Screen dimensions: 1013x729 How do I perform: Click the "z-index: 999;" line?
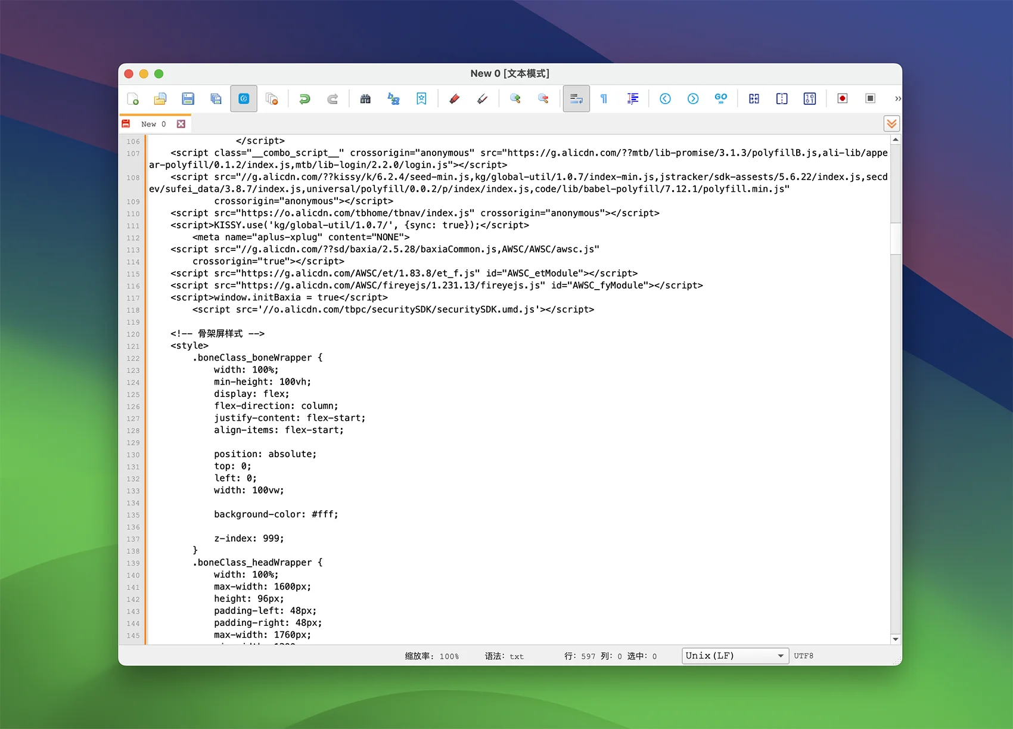249,538
